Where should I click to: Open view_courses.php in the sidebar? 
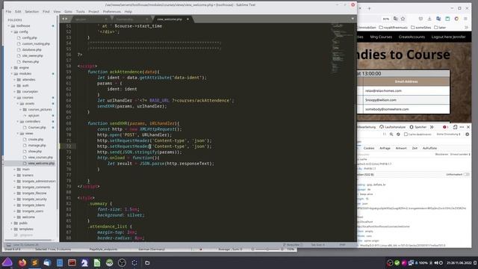tap(40, 158)
